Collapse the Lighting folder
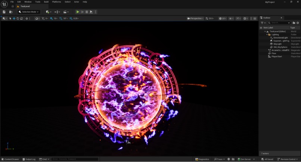This screenshot has width=301, height=162. [267, 35]
